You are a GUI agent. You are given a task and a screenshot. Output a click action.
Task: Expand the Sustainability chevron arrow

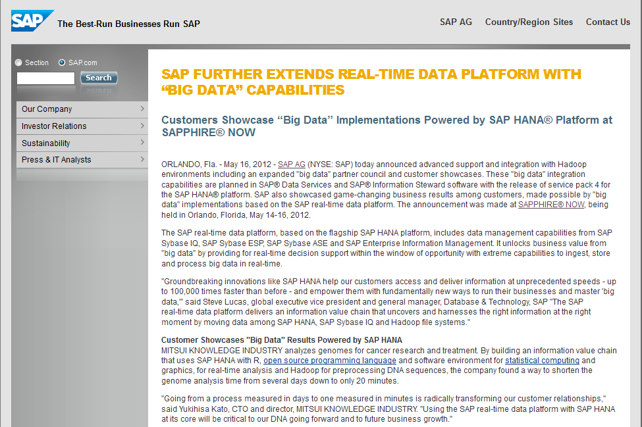(x=142, y=142)
